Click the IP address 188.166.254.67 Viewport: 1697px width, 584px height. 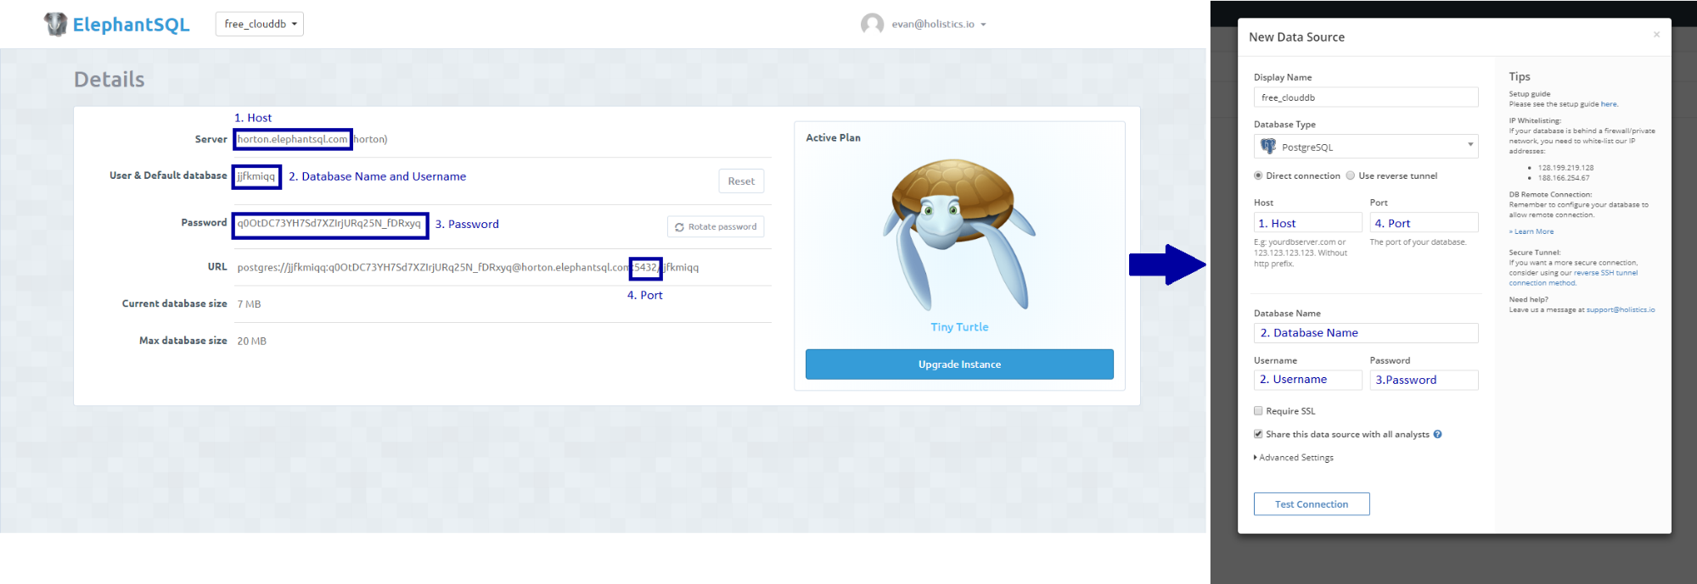click(1564, 178)
